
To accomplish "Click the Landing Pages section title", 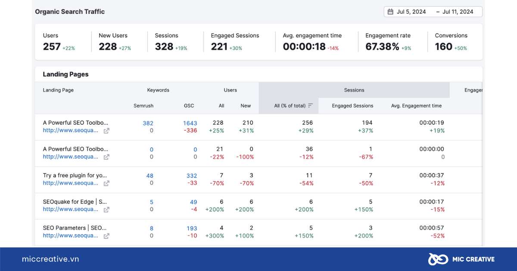I will coord(65,74).
